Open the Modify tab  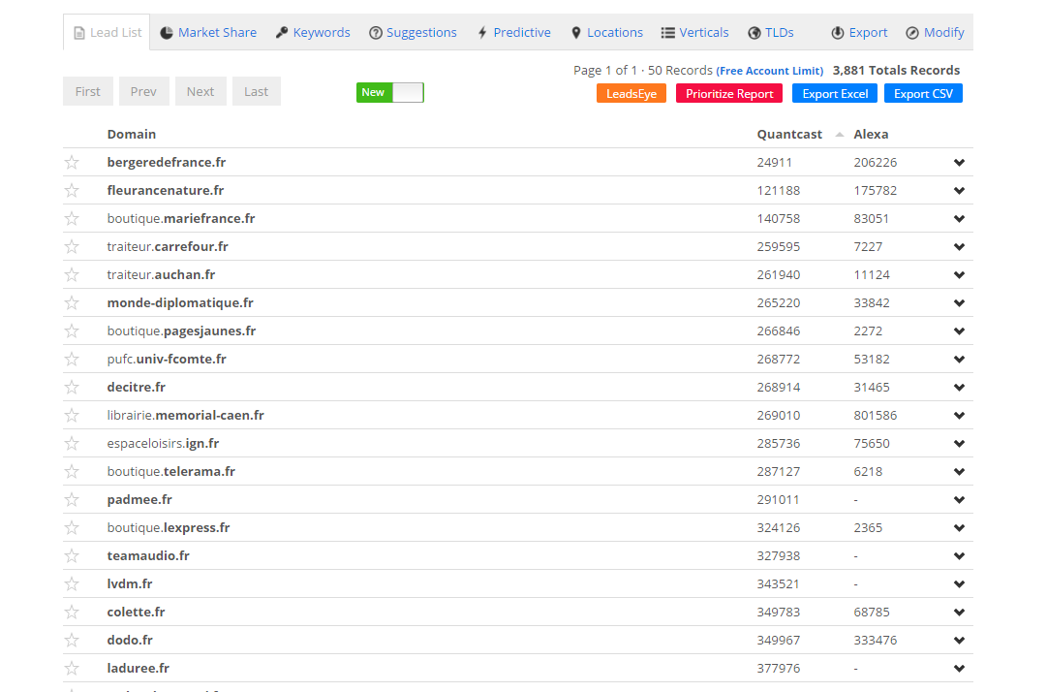(935, 32)
